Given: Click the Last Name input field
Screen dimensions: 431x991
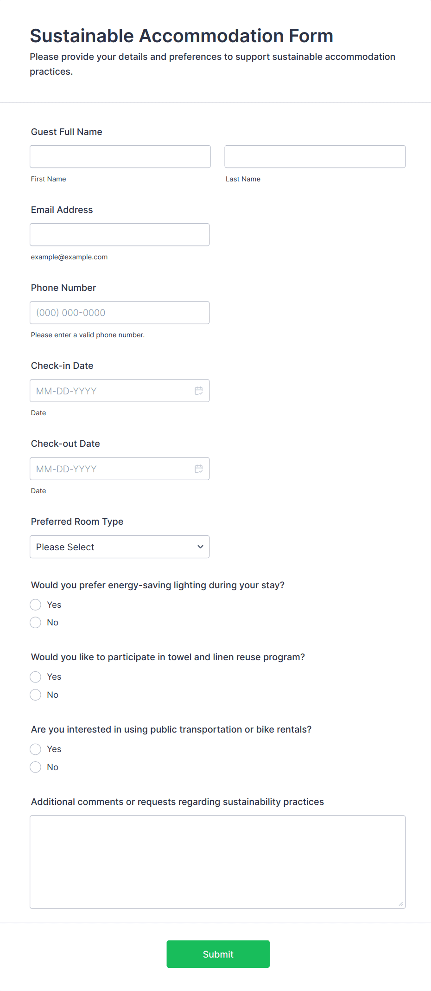Looking at the screenshot, I should pos(315,156).
